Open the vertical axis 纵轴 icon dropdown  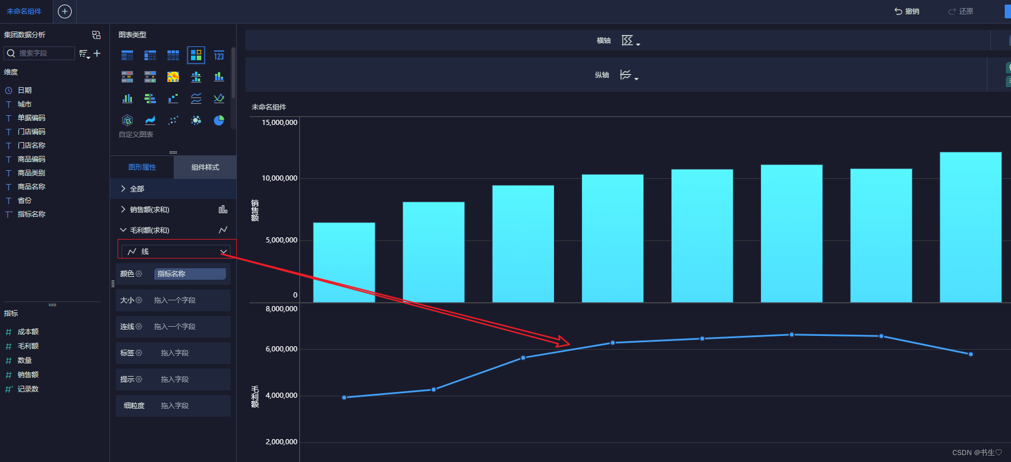click(629, 75)
